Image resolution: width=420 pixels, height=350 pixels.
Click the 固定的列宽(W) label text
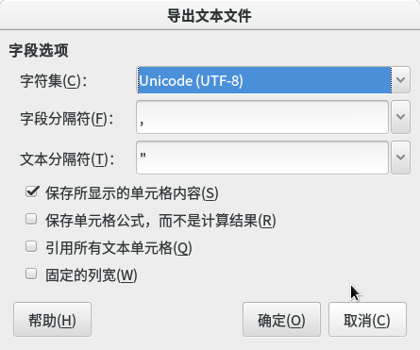pyautogui.click(x=92, y=275)
